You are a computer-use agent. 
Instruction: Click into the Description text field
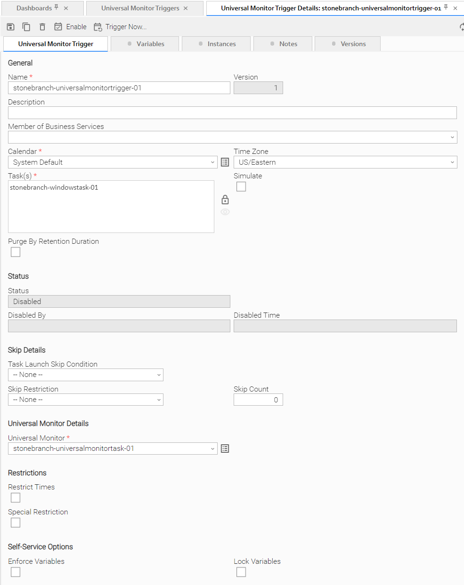pos(232,112)
